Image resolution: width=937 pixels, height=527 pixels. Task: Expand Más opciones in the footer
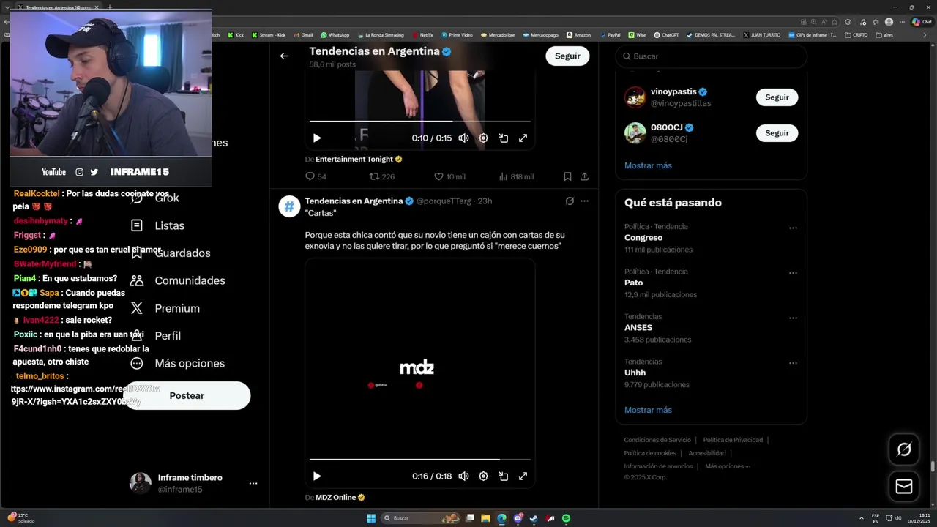728,466
